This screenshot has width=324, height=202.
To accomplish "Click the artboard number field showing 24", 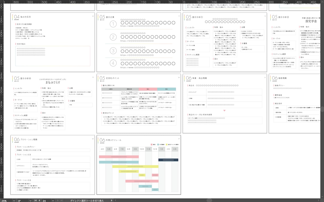I will 47,200.
